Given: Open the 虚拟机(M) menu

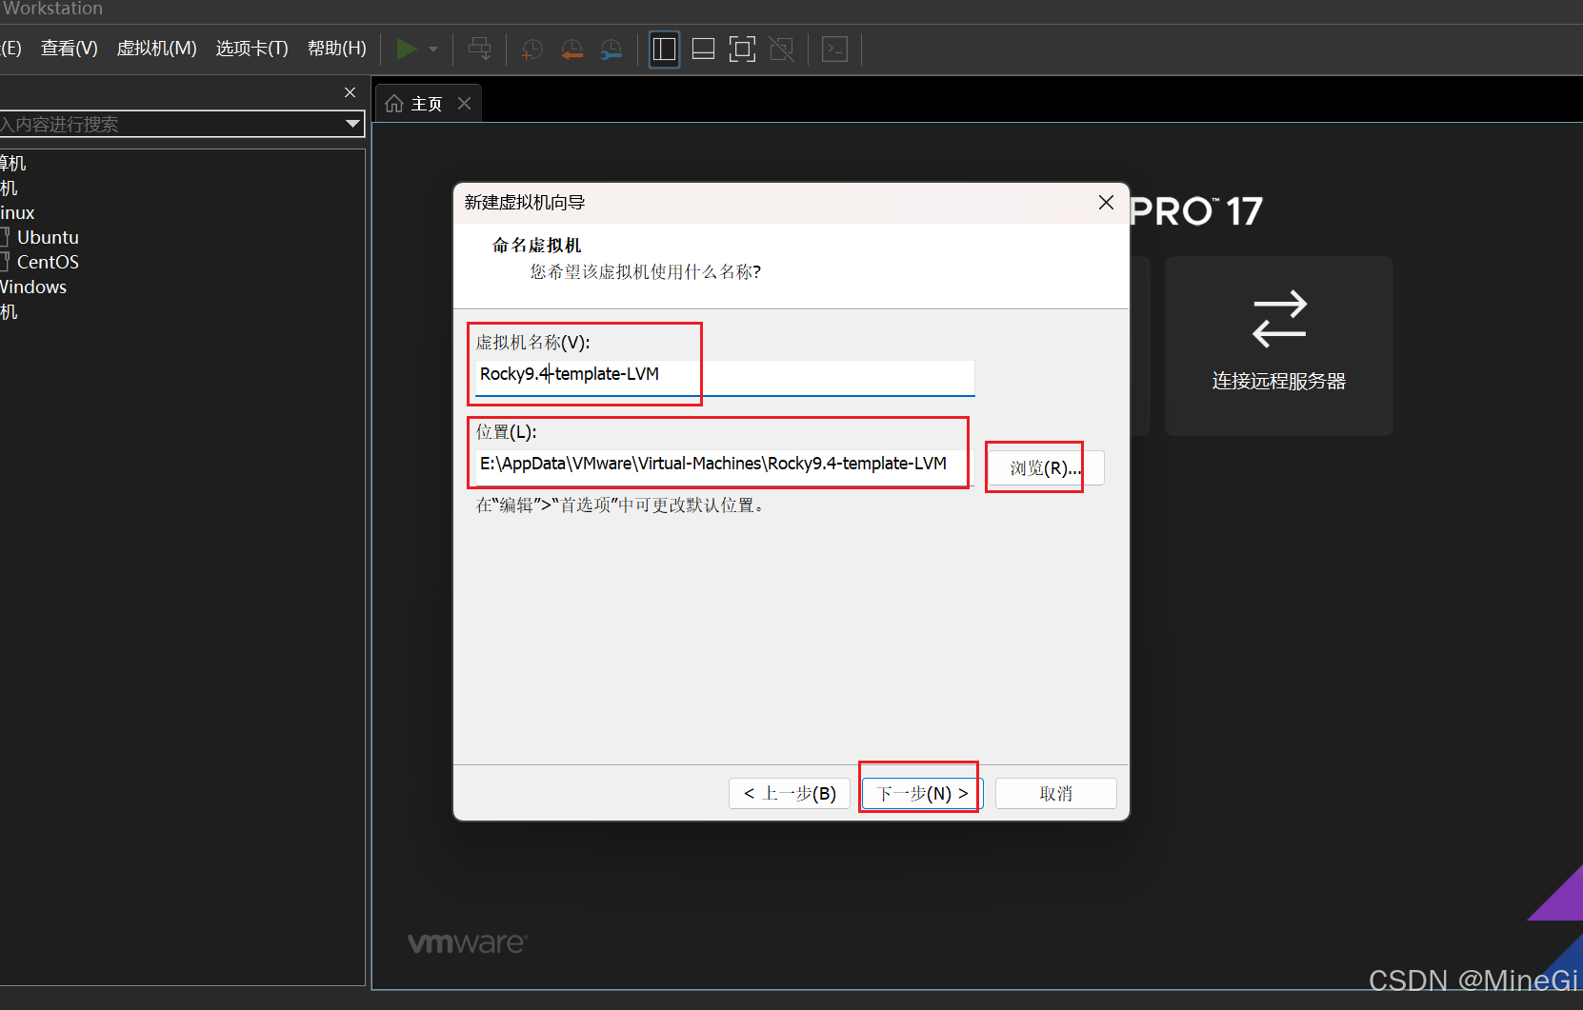Looking at the screenshot, I should 156,49.
